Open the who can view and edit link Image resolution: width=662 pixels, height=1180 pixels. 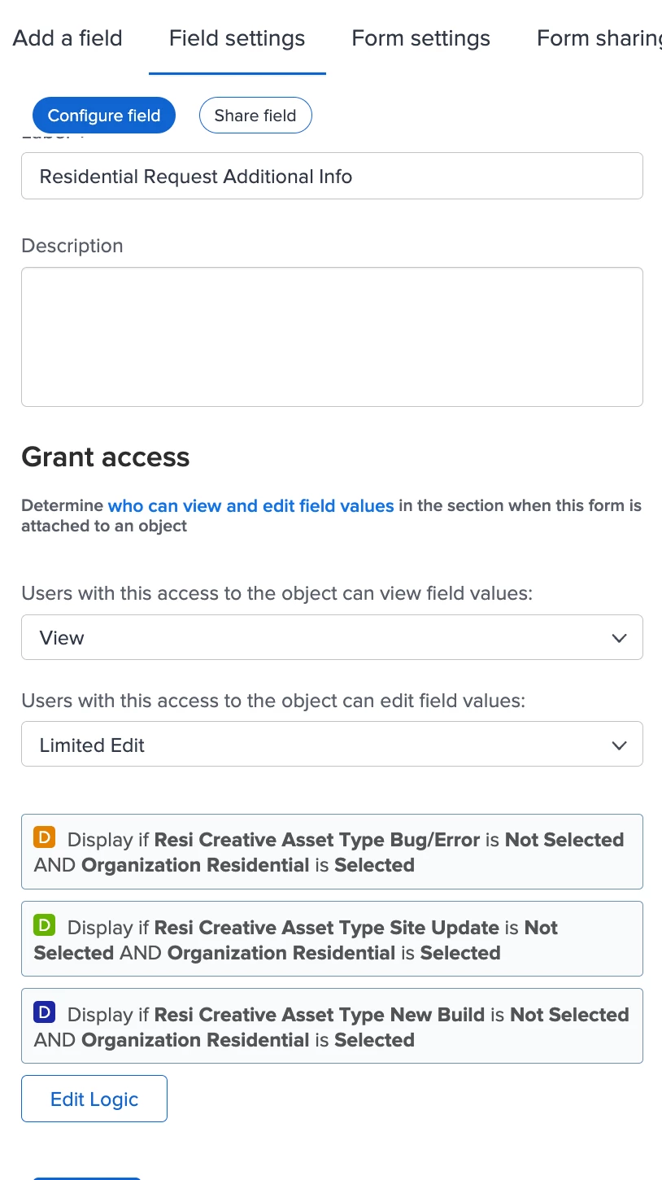[x=250, y=505]
